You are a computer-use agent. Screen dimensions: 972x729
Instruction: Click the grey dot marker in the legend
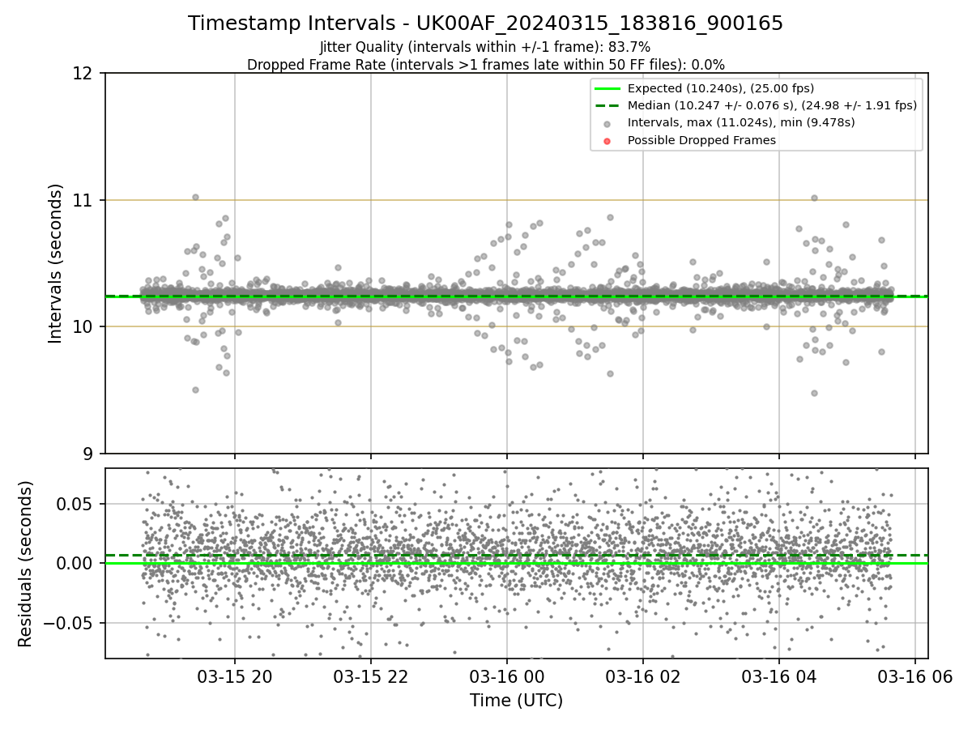tap(607, 123)
